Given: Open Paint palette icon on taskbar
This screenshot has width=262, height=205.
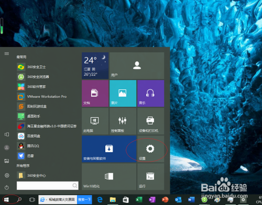Looking at the screenshot, I should pyautogui.click(x=217, y=200).
